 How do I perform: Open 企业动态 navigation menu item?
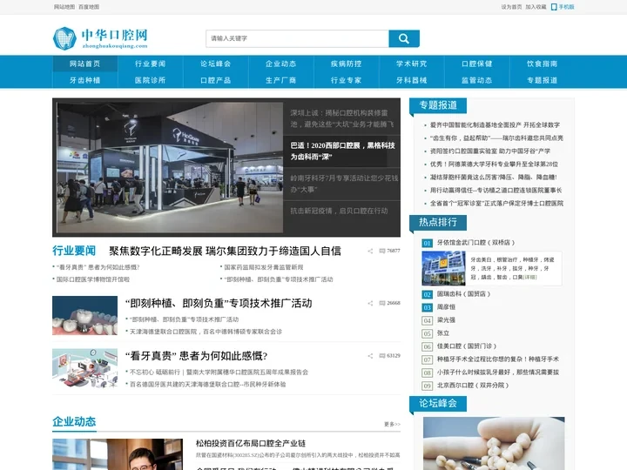281,64
